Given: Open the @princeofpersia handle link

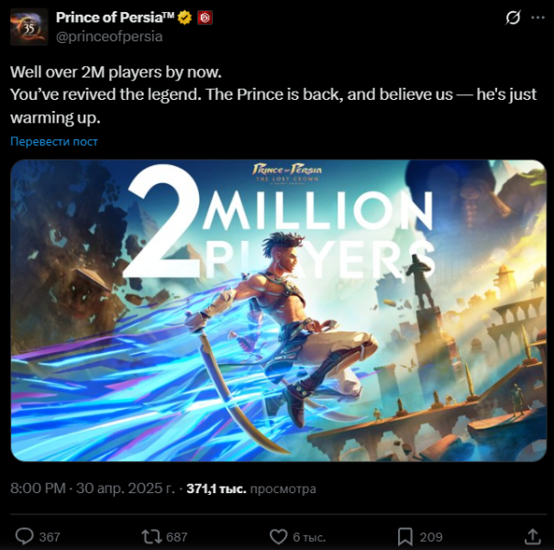Looking at the screenshot, I should [109, 37].
